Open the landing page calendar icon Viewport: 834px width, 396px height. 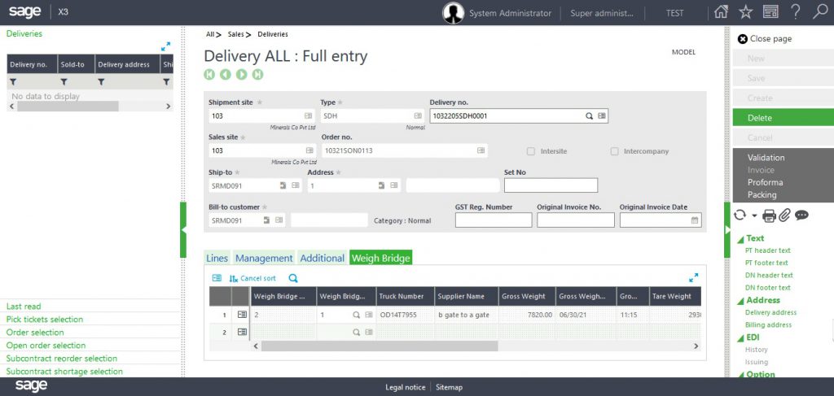pyautogui.click(x=770, y=12)
